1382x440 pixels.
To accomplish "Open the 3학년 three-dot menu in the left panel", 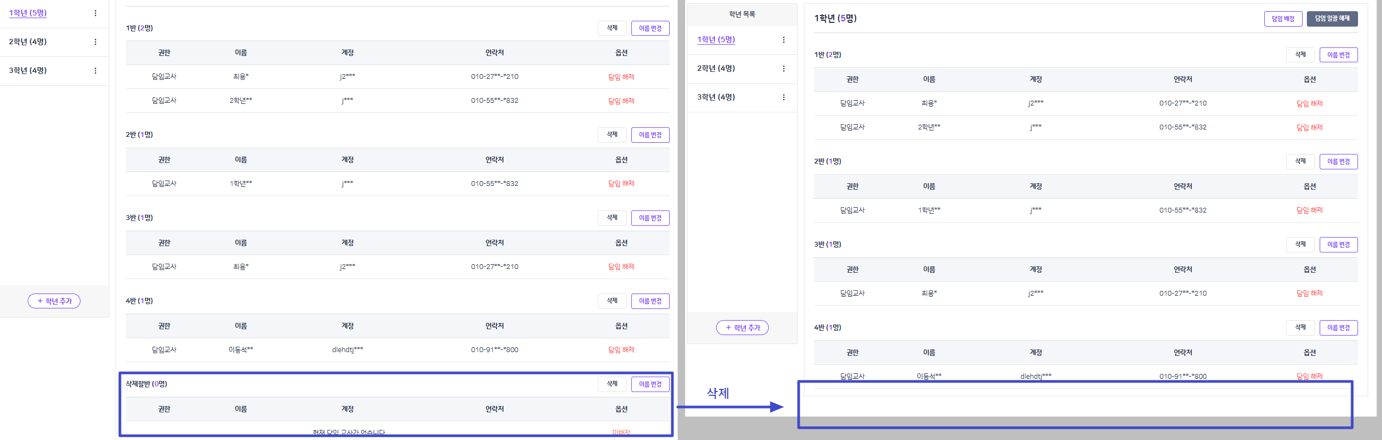I will pyautogui.click(x=95, y=71).
